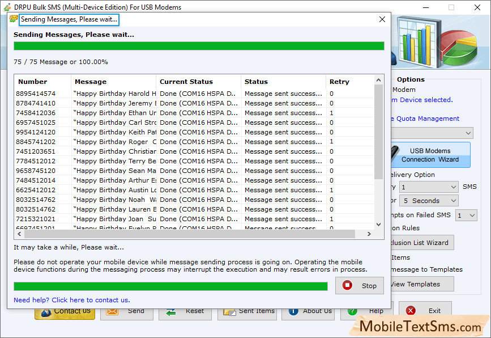Click the horizontal scrollbar thumb of table
The height and width of the screenshot is (338, 491).
click(x=190, y=234)
